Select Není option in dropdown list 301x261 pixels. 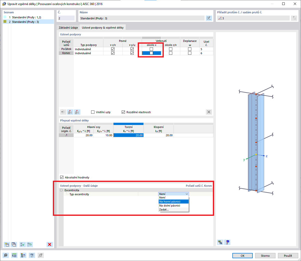(174, 198)
